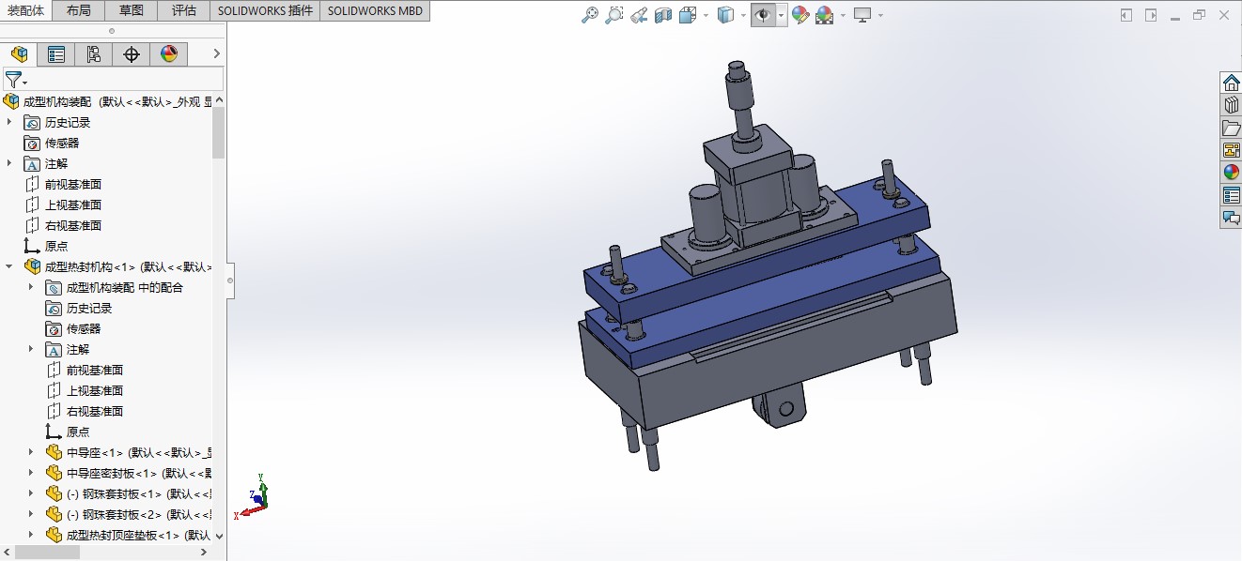Image resolution: width=1242 pixels, height=561 pixels.
Task: Open SOLIDWORKS Forum chat icon in task pane
Action: [x=1231, y=218]
